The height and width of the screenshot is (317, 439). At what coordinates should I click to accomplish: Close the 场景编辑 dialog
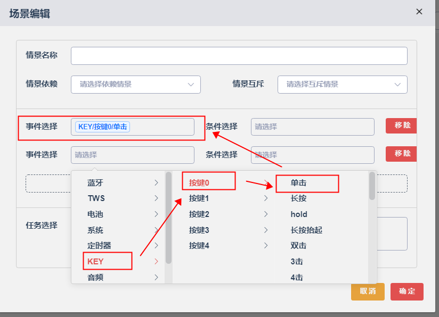419,12
